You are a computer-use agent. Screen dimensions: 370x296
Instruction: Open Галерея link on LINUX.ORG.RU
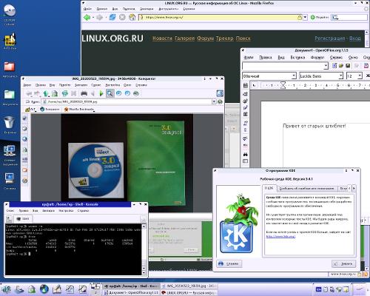pos(185,38)
